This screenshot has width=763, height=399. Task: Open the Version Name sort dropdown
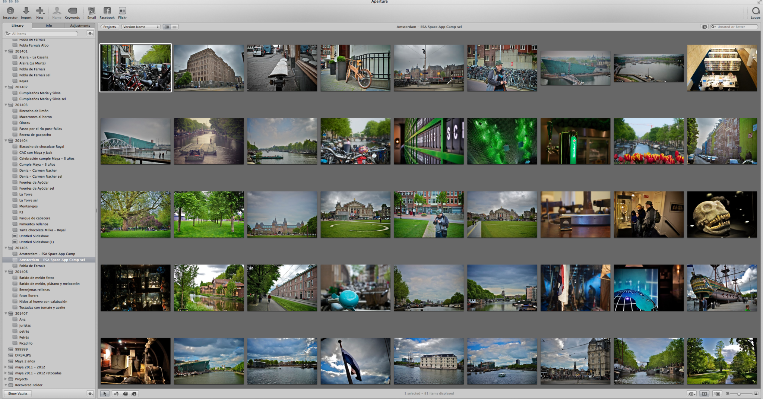(x=141, y=27)
